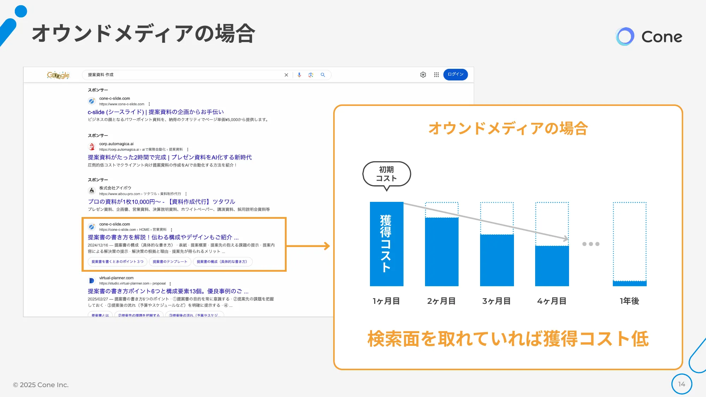Click the 株式会社アイボウ site favicon
Viewport: 706px width, 397px height.
click(91, 191)
